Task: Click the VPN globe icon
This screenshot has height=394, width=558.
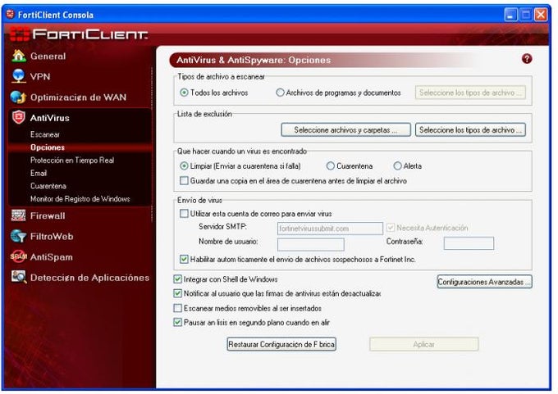Action: click(x=19, y=76)
